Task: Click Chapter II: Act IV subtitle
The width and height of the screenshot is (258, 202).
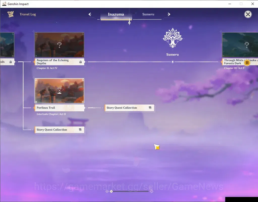Action: click(x=47, y=68)
